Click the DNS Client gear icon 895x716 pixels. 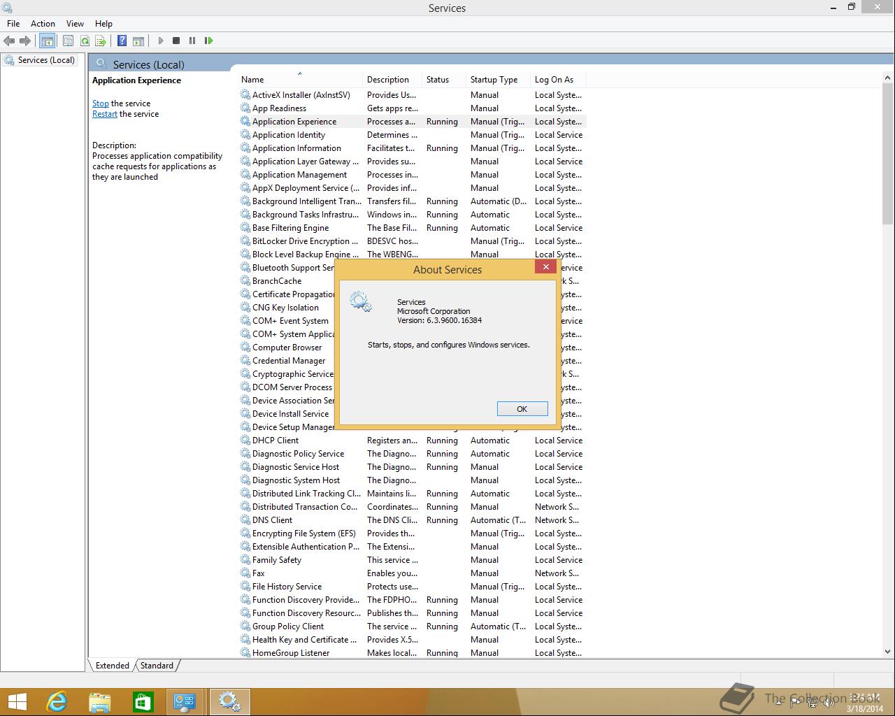click(x=245, y=520)
